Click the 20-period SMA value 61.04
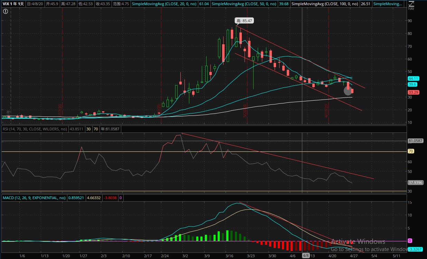Viewport: 427px width, 259px height. [203, 4]
